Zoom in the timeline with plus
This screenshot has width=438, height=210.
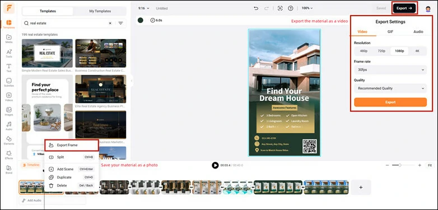pos(420,165)
